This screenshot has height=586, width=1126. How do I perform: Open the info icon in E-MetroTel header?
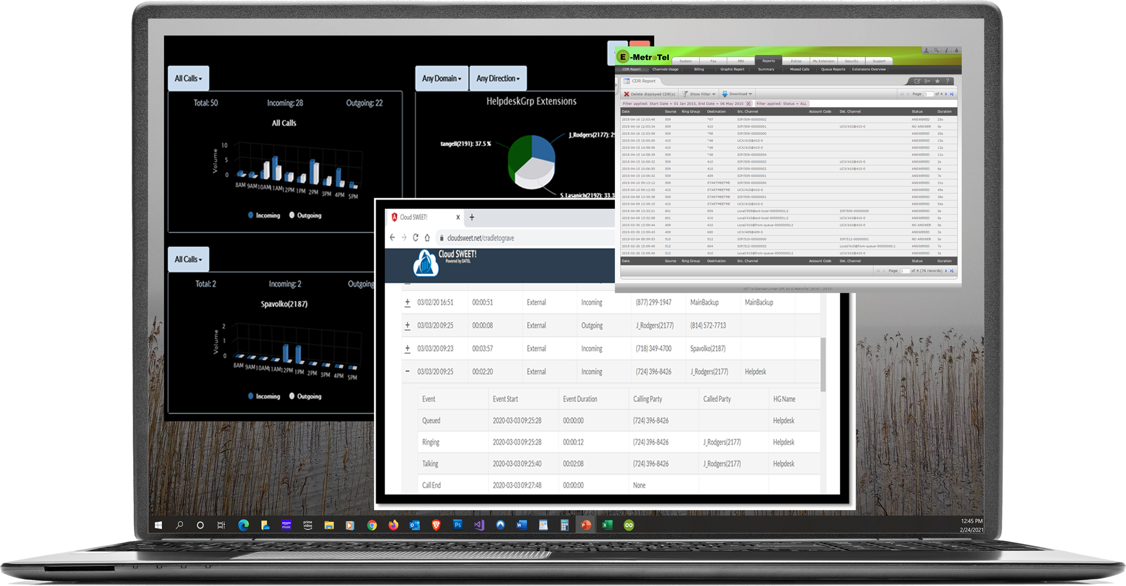click(x=947, y=51)
